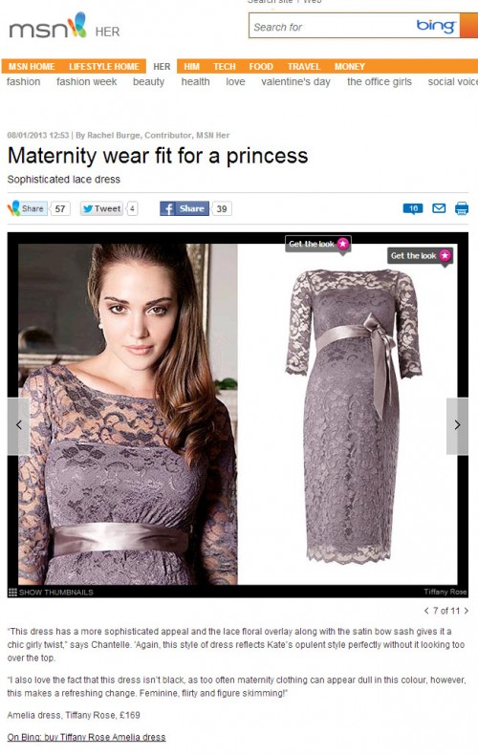The height and width of the screenshot is (755, 478).
Task: Toggle Show Thumbnails in gallery
Action: pyautogui.click(x=51, y=593)
